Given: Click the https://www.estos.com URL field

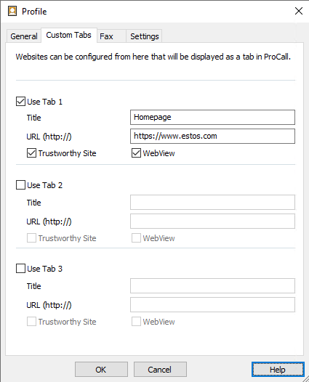Looking at the screenshot, I should pyautogui.click(x=212, y=137).
